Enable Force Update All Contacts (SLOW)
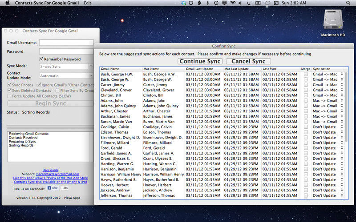The image size is (356, 222). pyautogui.click(x=9, y=96)
